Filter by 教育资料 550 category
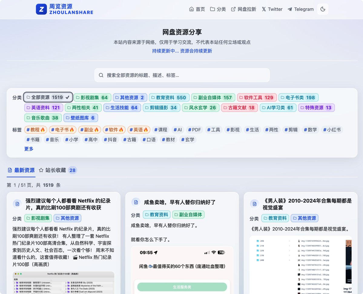 point(169,98)
